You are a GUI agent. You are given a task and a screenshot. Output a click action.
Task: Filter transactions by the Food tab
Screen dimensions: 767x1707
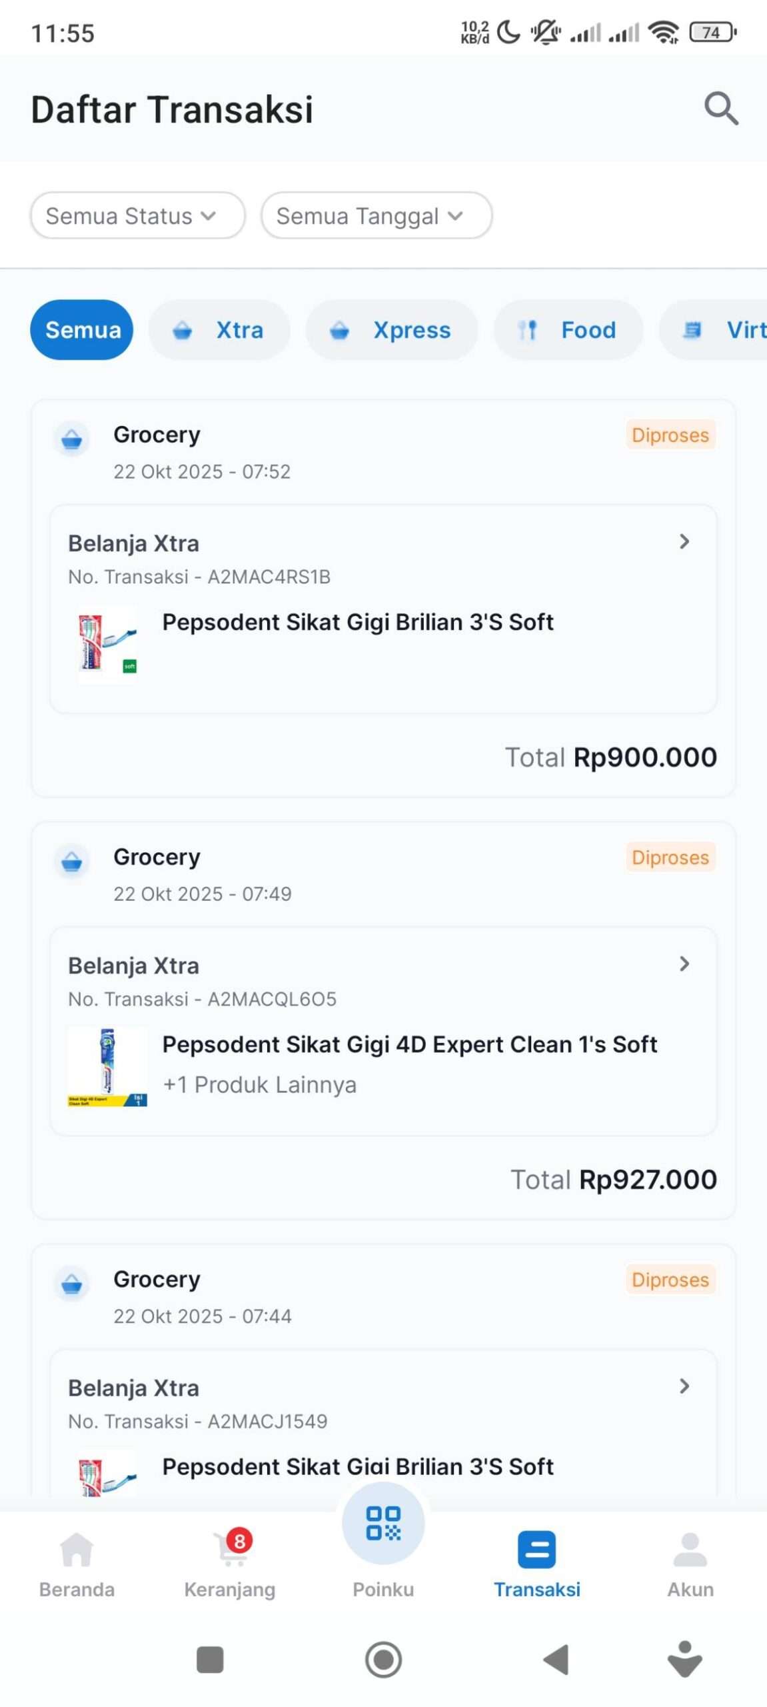pyautogui.click(x=568, y=330)
